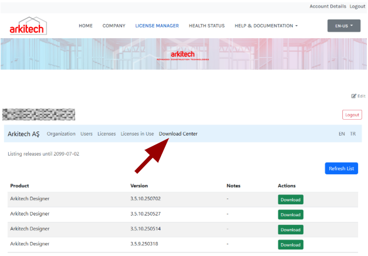Screen dimensions: 368x256
Task: Click the red outlined Logout button
Action: [x=352, y=115]
